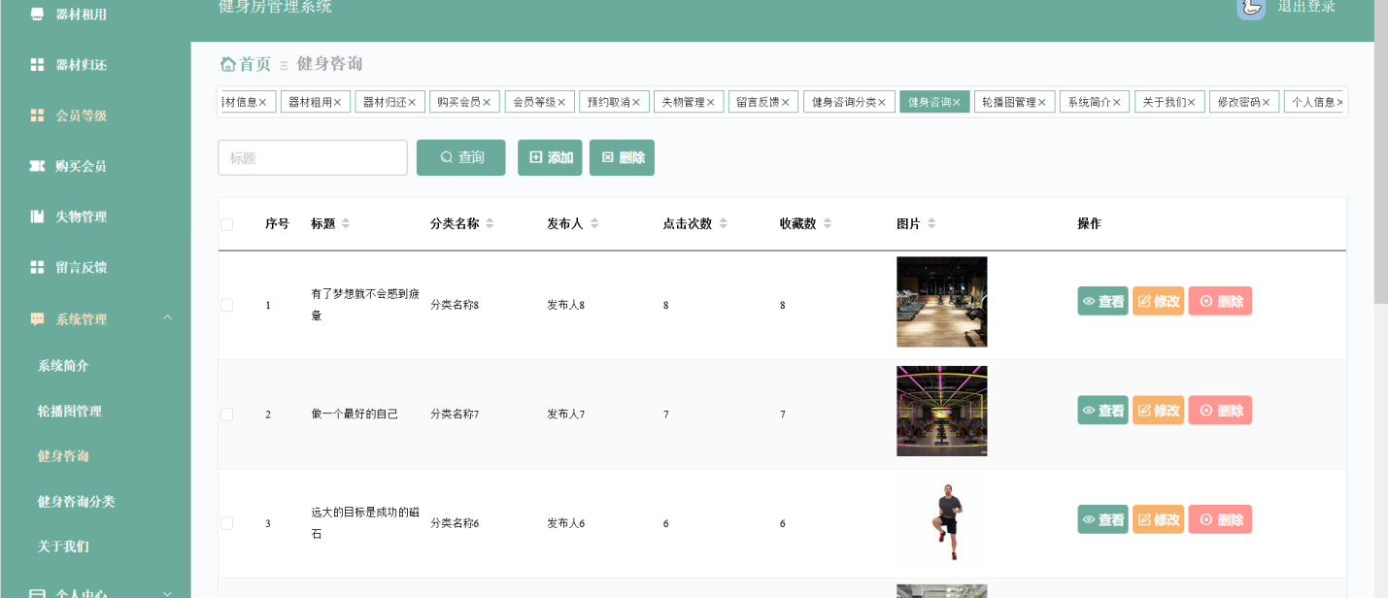Screen dimensions: 1388x598
Task: Sort by 发布人 column arrows
Action: pos(594,223)
